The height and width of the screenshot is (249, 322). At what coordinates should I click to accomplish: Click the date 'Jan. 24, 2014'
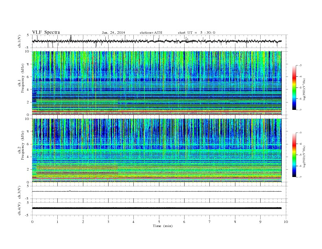pos(113,33)
